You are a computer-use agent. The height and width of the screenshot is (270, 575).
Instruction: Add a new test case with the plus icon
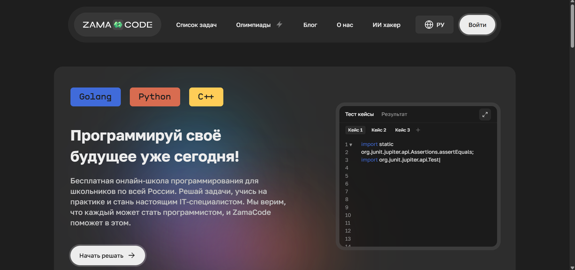tap(418, 130)
